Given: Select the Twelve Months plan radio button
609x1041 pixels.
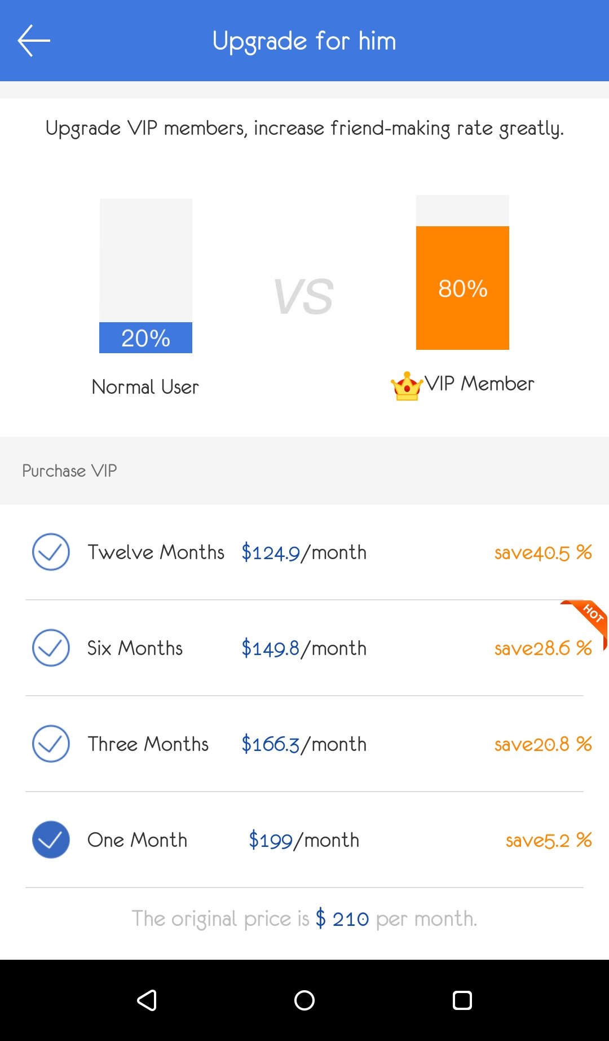Looking at the screenshot, I should coord(51,552).
